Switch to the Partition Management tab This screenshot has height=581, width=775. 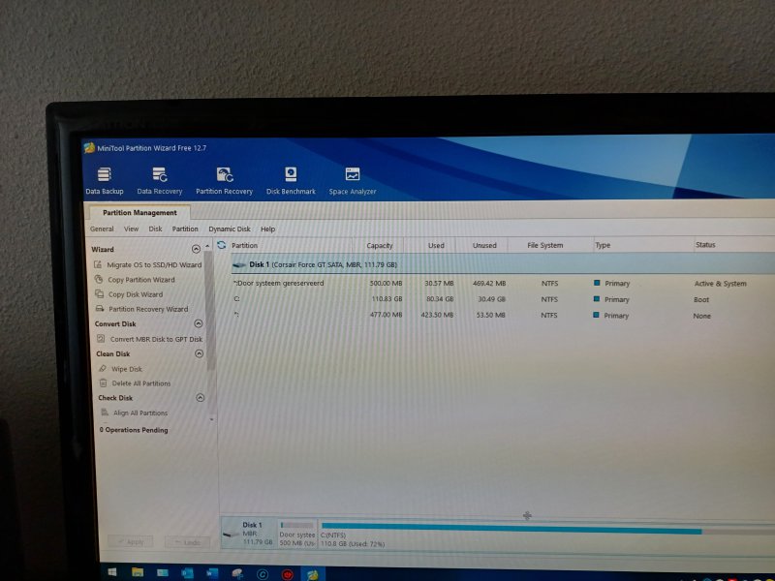coord(139,213)
